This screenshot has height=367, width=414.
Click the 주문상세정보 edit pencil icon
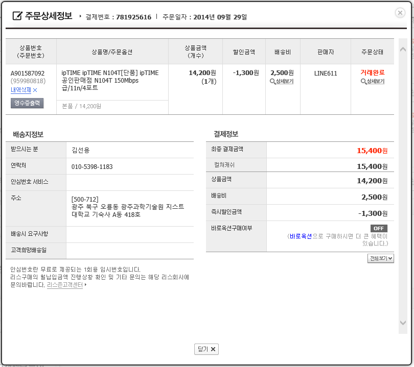tap(17, 16)
